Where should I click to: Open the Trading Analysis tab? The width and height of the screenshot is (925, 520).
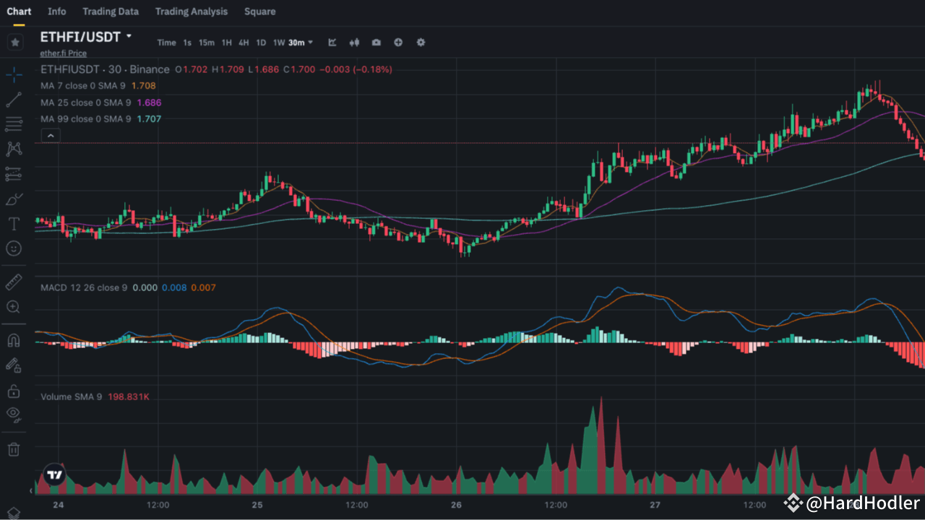click(x=191, y=12)
